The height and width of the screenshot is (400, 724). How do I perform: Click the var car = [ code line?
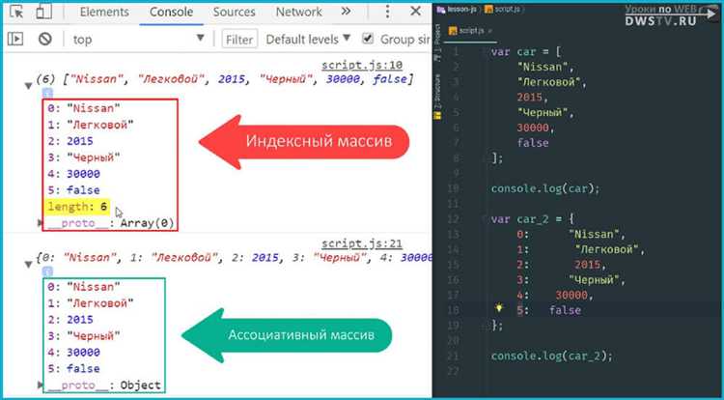click(526, 52)
